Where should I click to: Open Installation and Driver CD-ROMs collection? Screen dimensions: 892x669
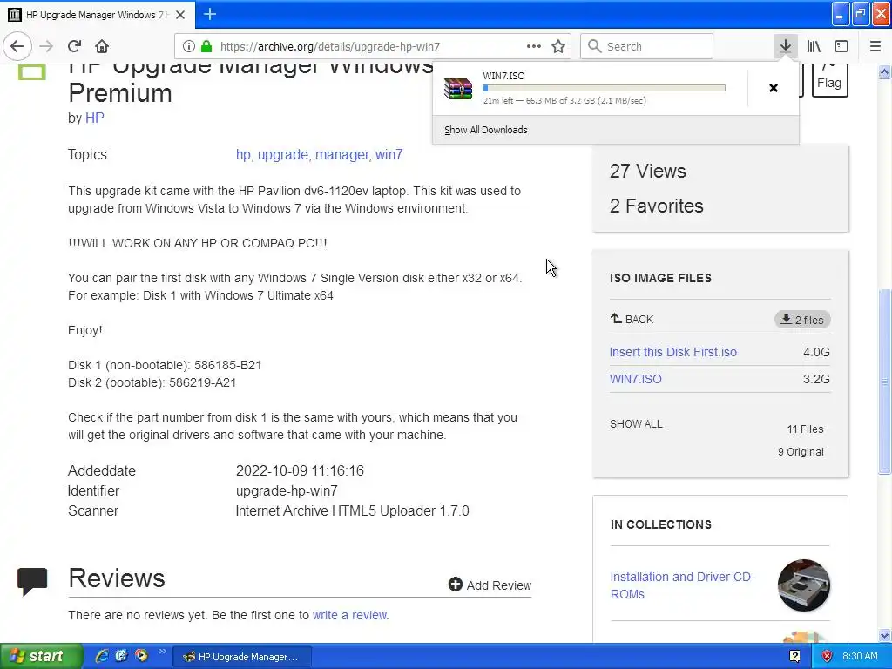683,585
